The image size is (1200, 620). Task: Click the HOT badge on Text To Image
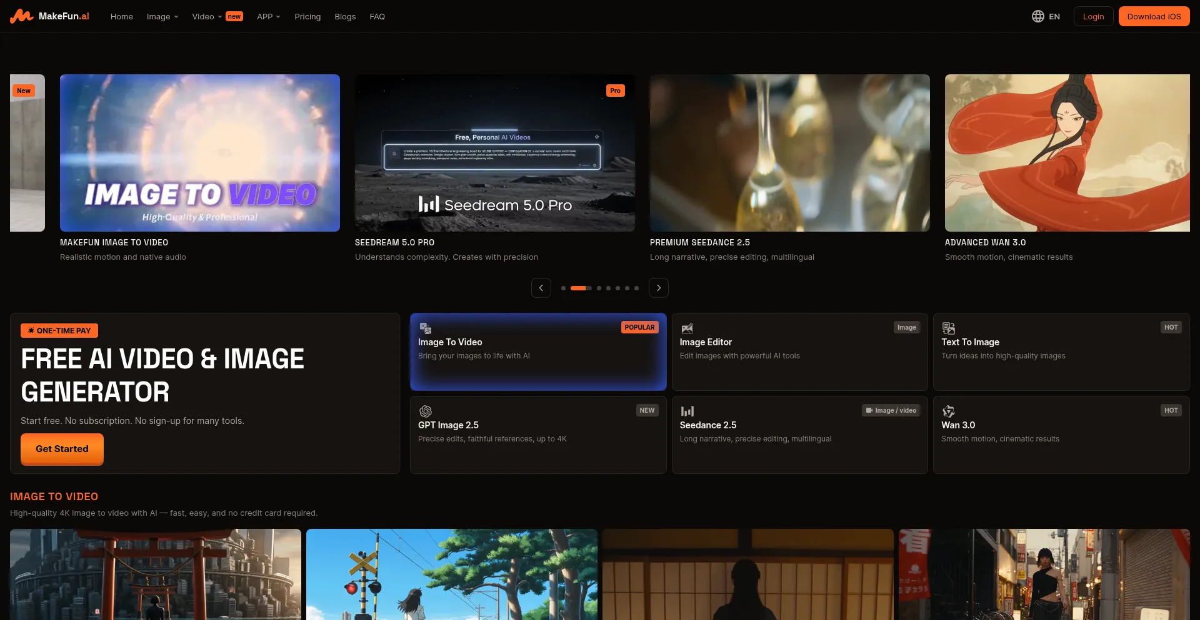[1171, 327]
